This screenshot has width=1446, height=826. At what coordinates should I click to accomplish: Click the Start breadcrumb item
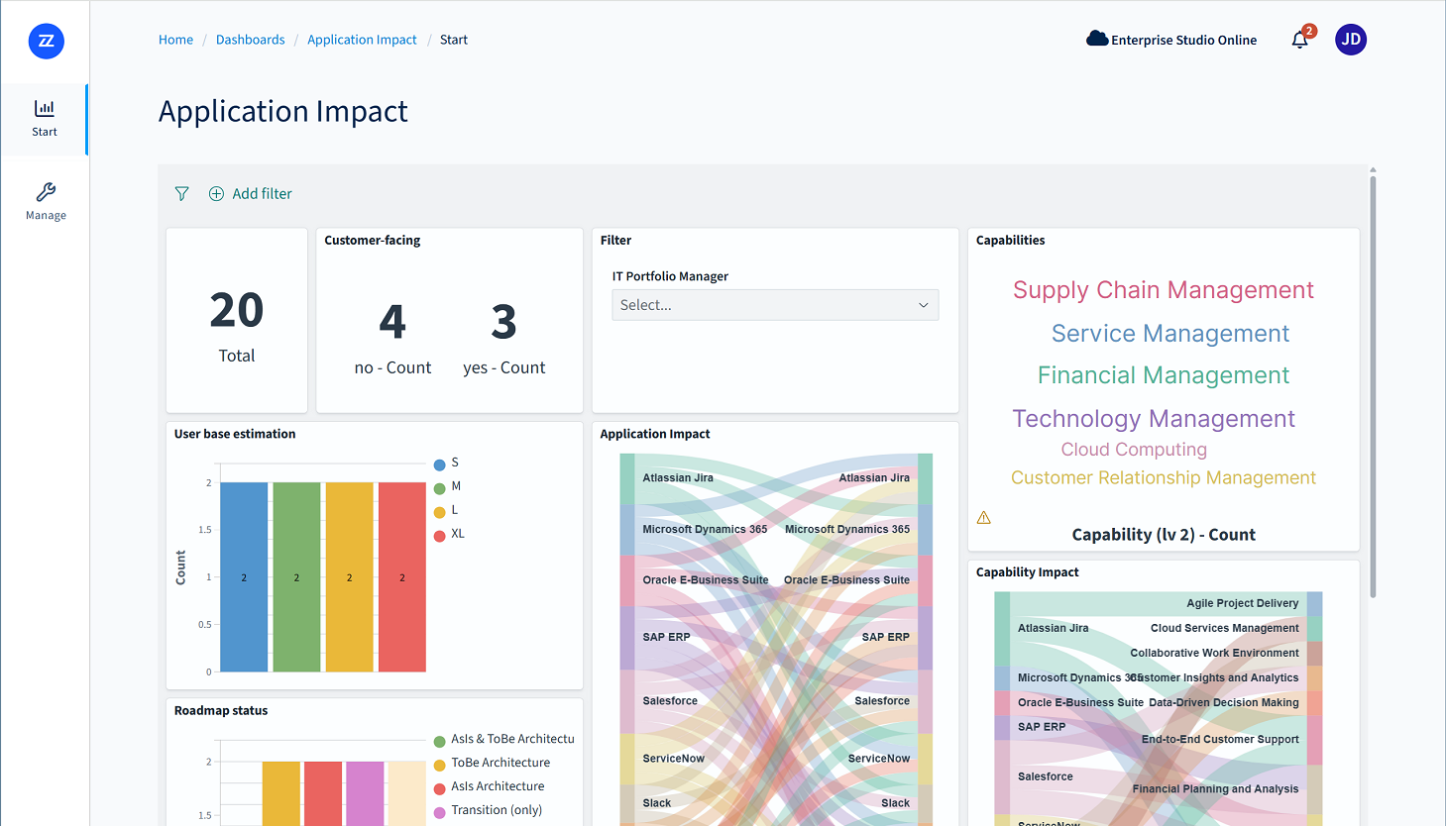click(x=454, y=40)
